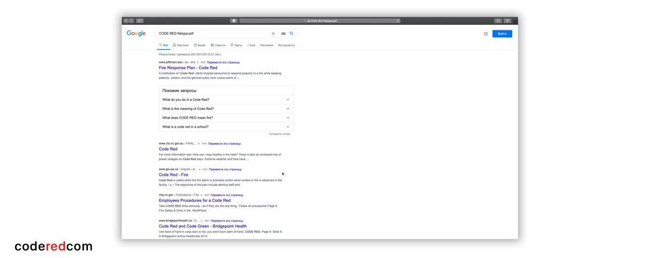
Task: Clear the search query with the X icon
Action: pos(273,34)
